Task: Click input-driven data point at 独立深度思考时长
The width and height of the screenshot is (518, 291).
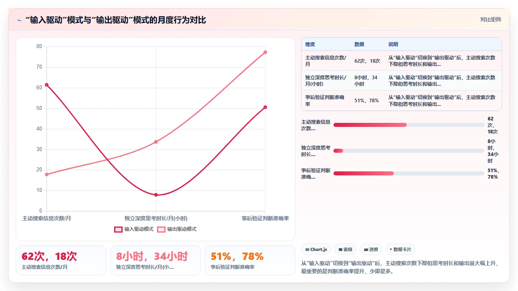Action: (156, 195)
